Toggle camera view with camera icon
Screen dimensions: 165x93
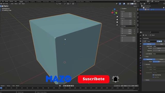click(117, 22)
